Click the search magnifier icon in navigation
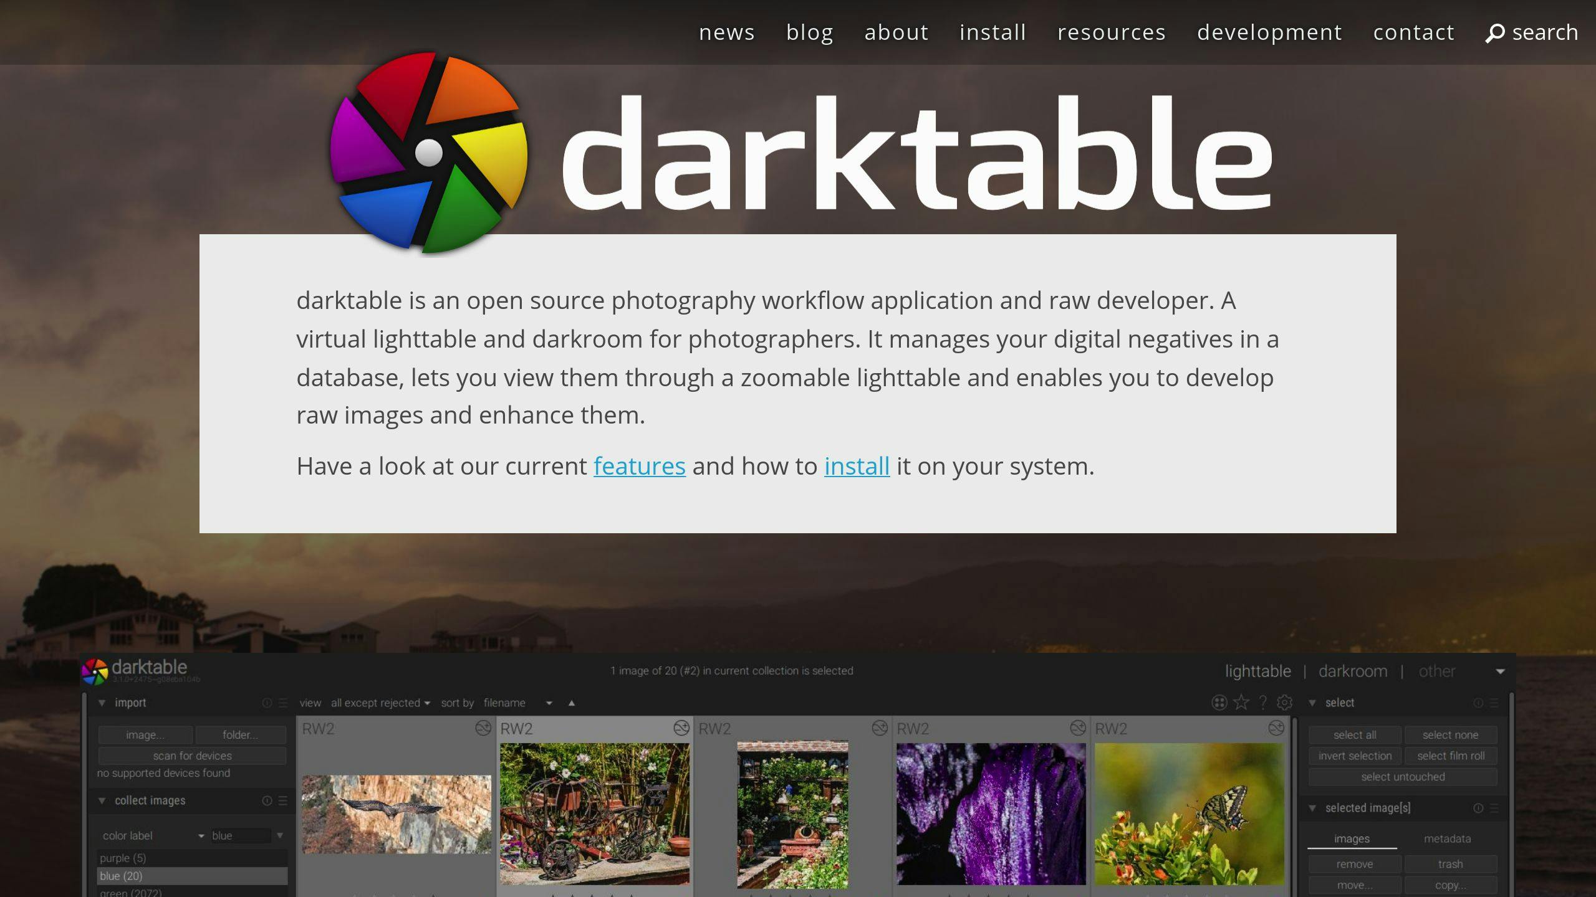 tap(1494, 33)
